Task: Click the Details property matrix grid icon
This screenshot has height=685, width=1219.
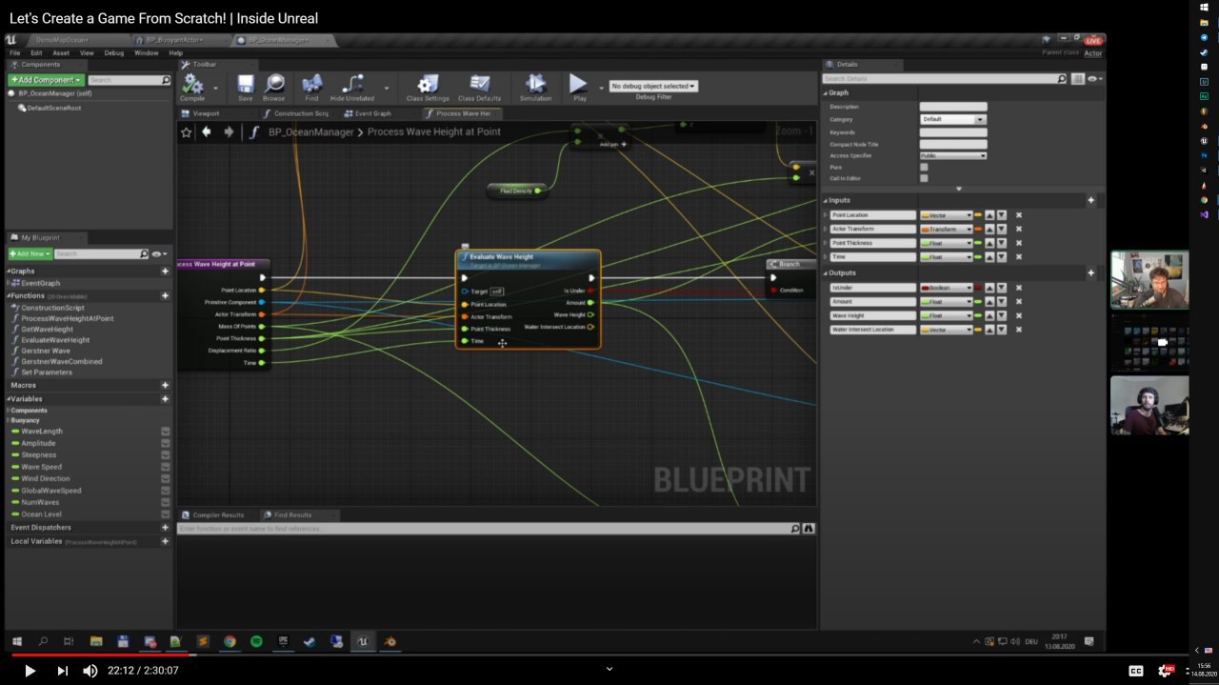Action: click(1078, 78)
